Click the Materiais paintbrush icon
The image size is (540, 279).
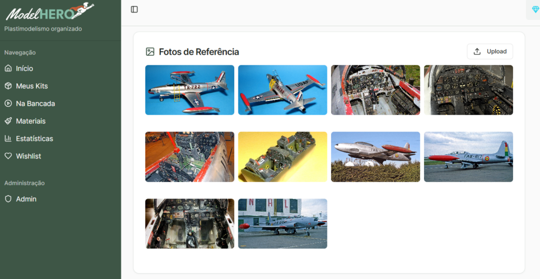pyautogui.click(x=8, y=121)
